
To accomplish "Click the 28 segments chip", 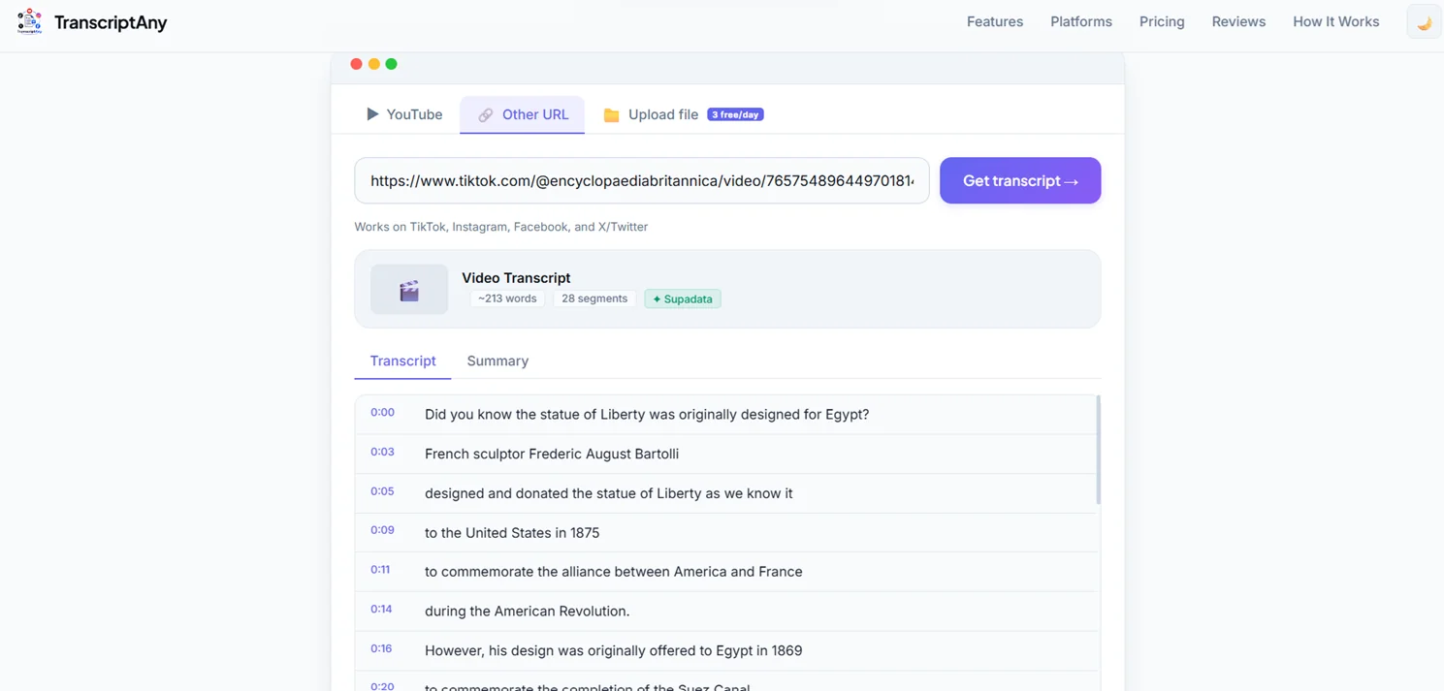I will [594, 298].
